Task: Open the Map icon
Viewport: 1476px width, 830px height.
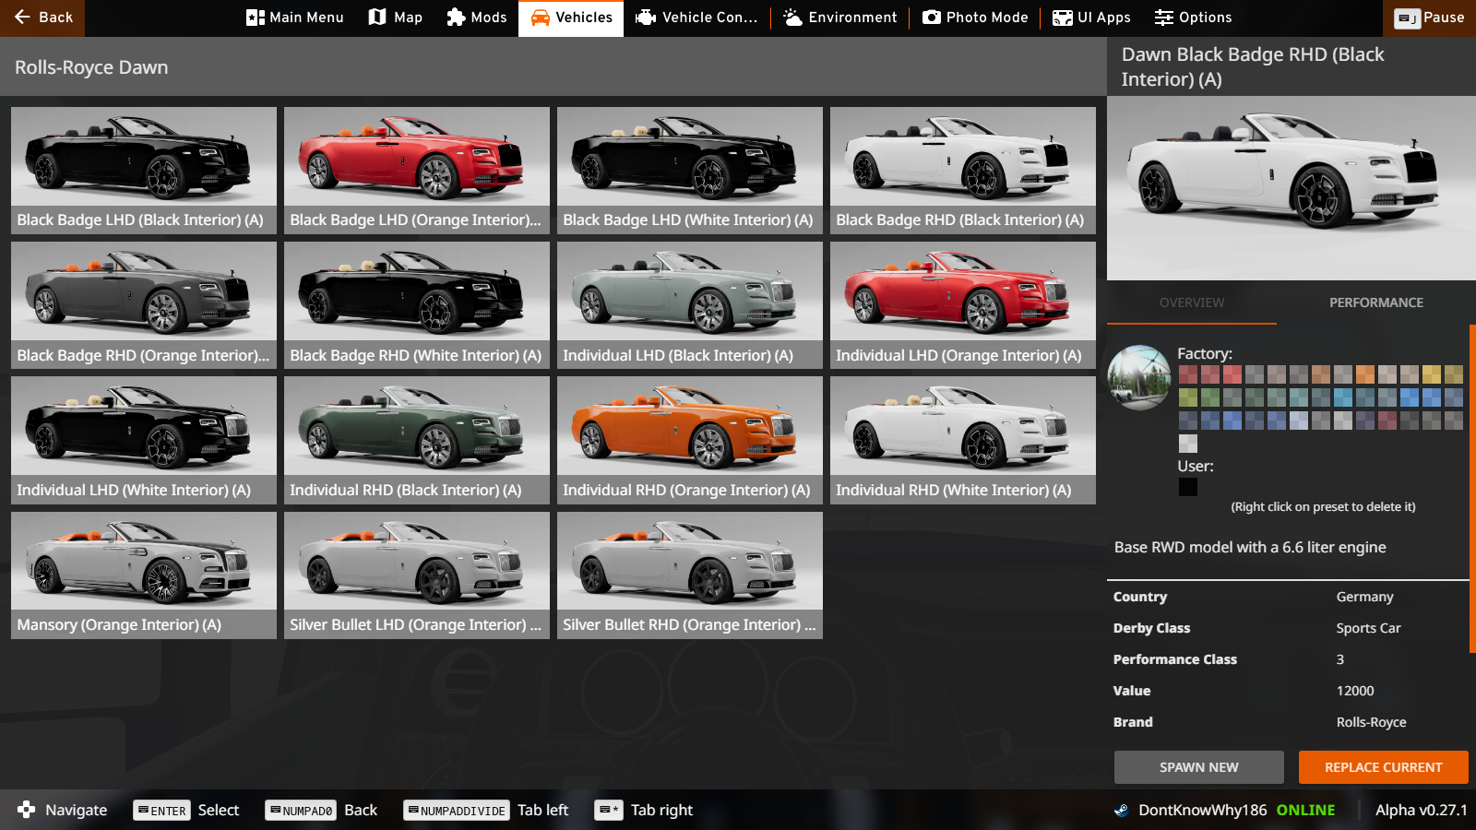Action: (377, 18)
